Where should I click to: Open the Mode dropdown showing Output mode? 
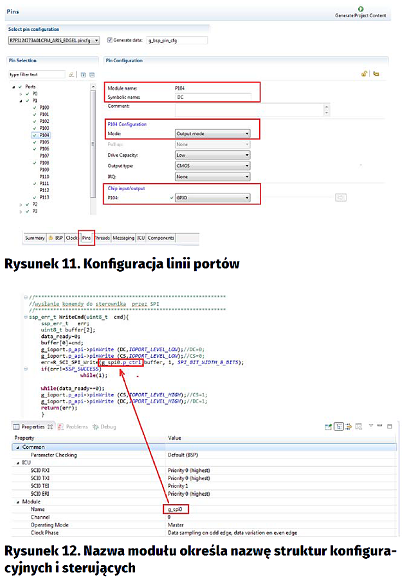tap(212, 134)
